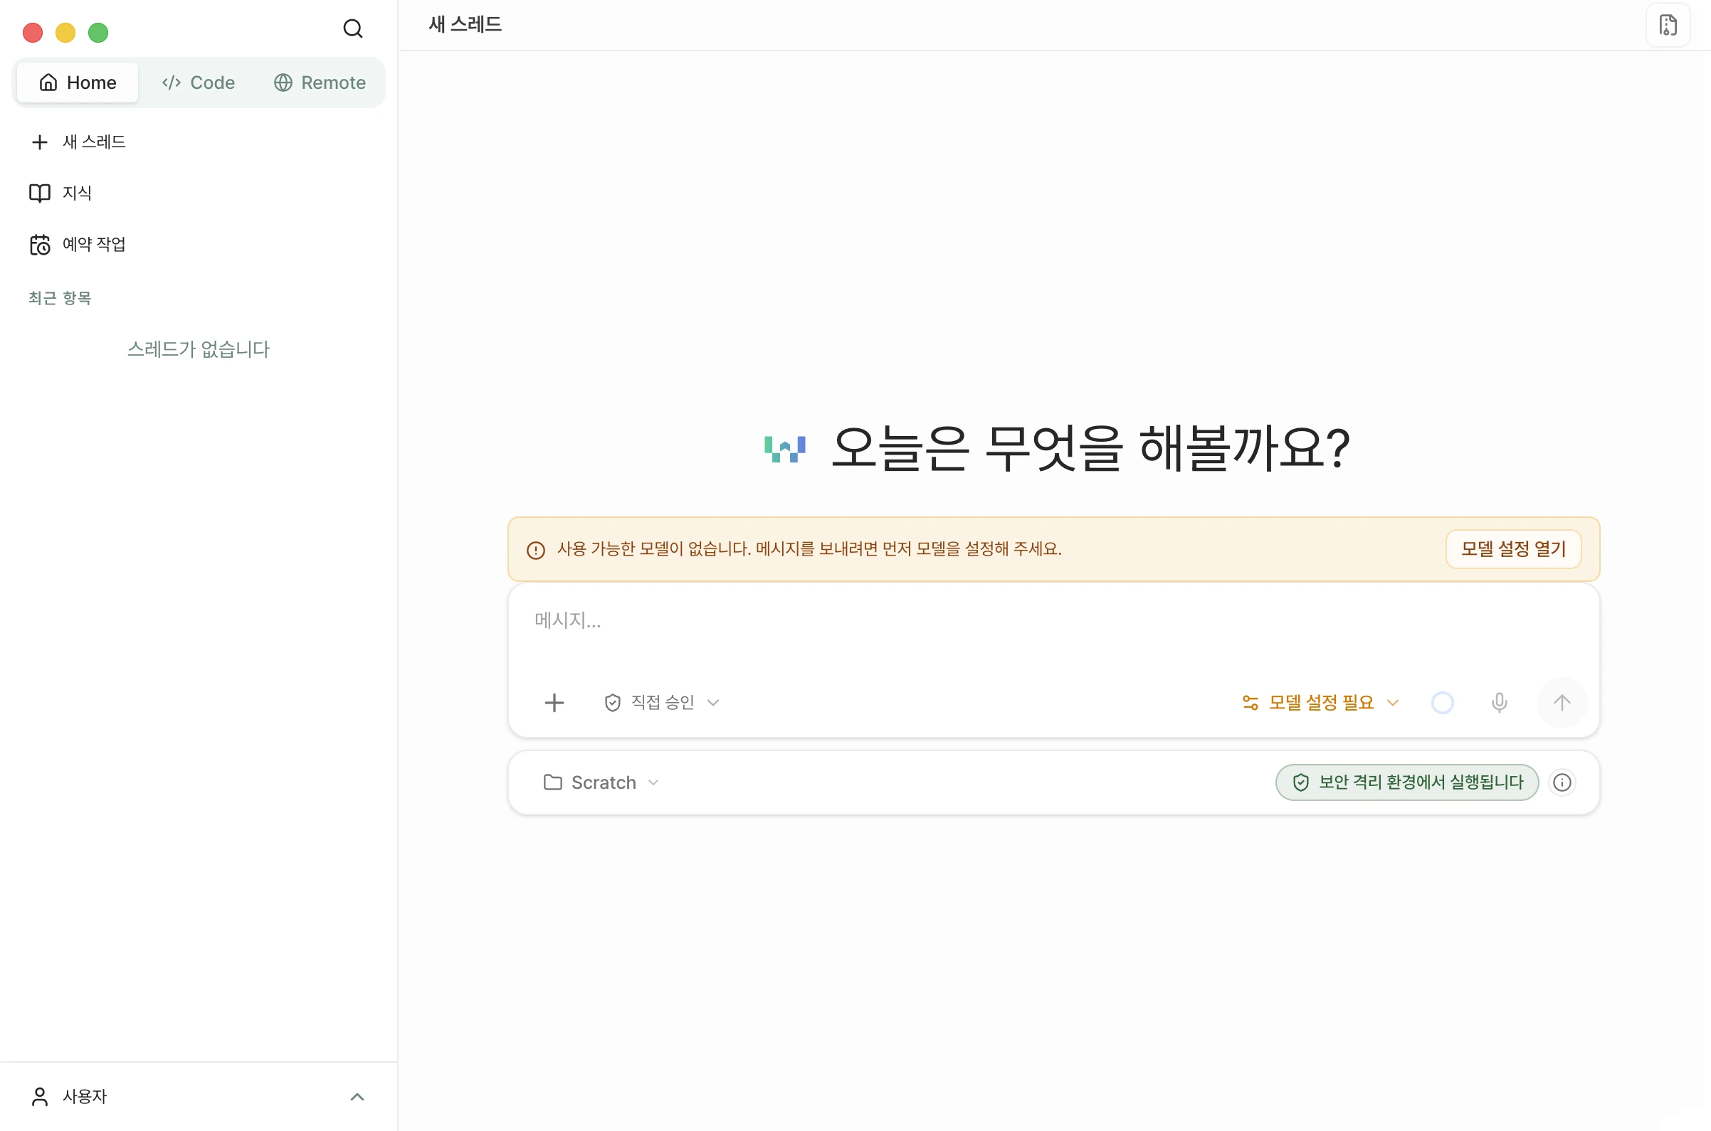
Task: Click the 새 스레드 title in header
Action: (x=465, y=25)
